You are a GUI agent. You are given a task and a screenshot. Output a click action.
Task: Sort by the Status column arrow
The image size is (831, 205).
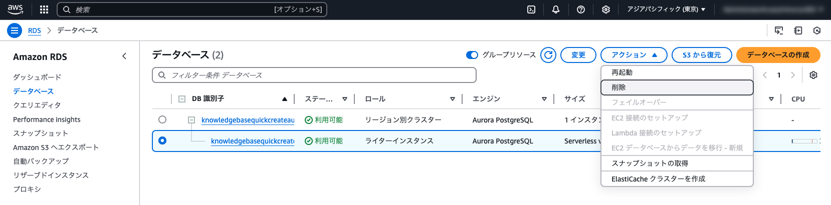(x=345, y=99)
